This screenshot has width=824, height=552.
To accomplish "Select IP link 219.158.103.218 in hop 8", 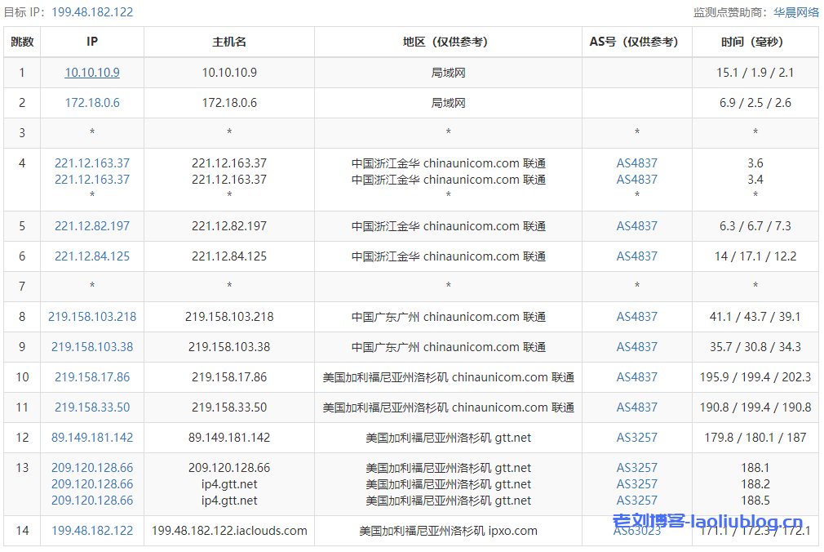I will (x=92, y=317).
